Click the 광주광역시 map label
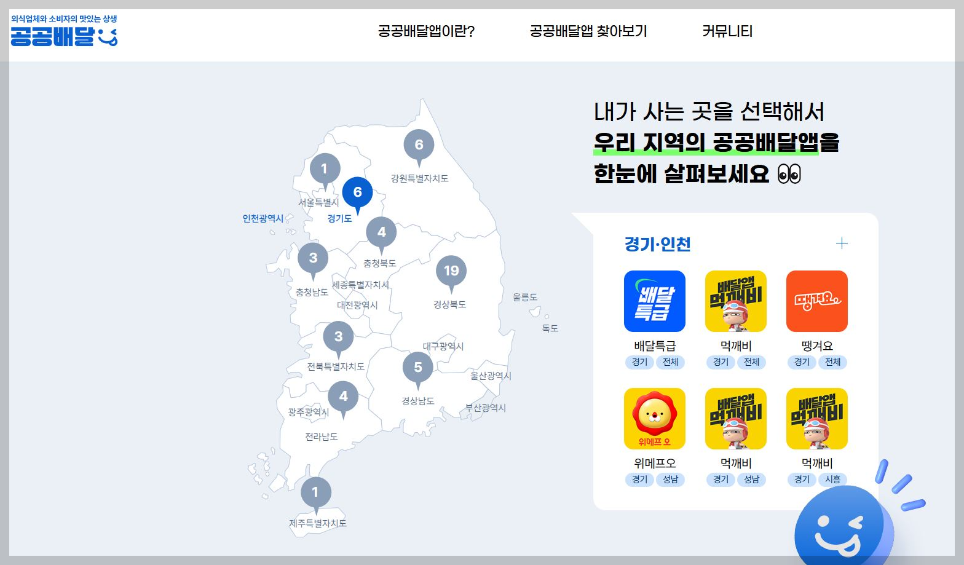 [309, 412]
